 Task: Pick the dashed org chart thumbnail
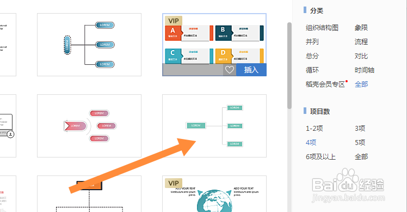pos(89,194)
